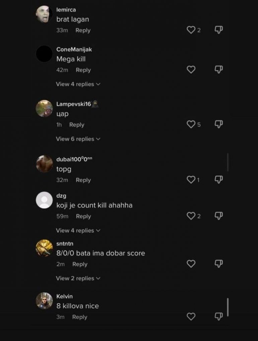Screen dimensions: 258x341
Task: Click the comments scrollbar near Kelvin's comment
Action: click(228, 307)
